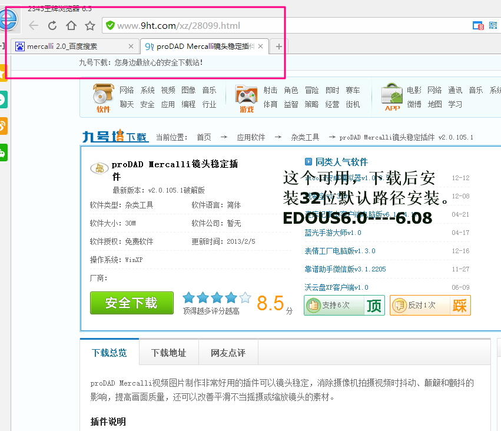
Task: Click the 同类人气软件 heading icon
Action: point(308,162)
